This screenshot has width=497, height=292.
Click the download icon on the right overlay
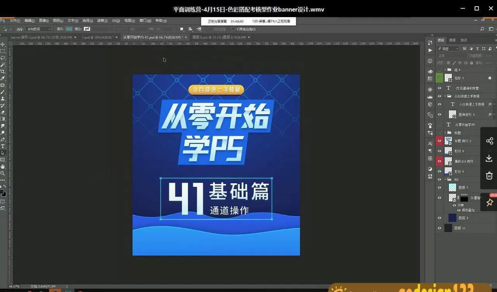coord(489,158)
